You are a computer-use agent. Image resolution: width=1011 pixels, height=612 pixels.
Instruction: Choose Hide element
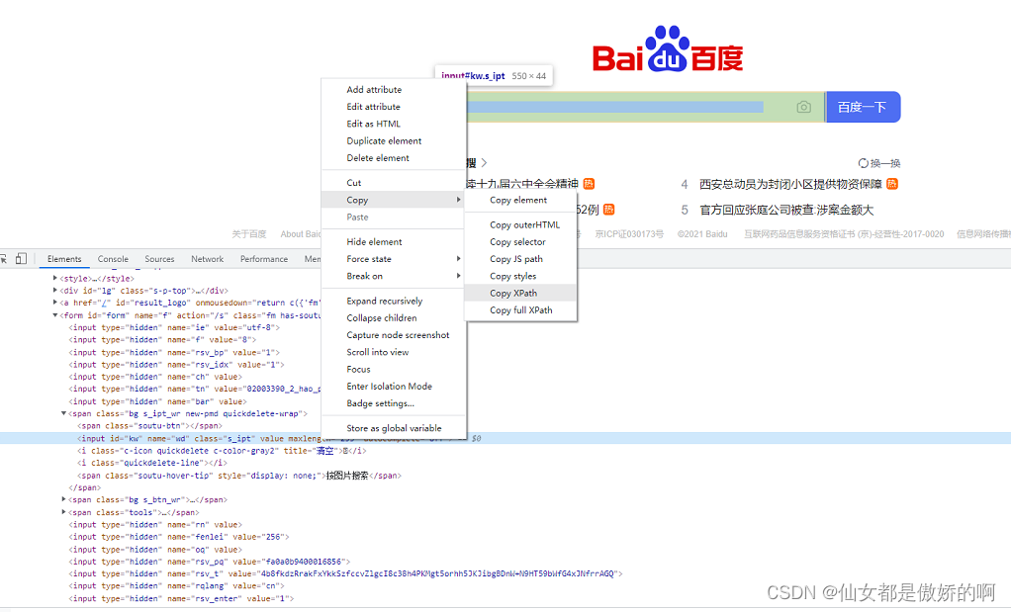point(394,241)
